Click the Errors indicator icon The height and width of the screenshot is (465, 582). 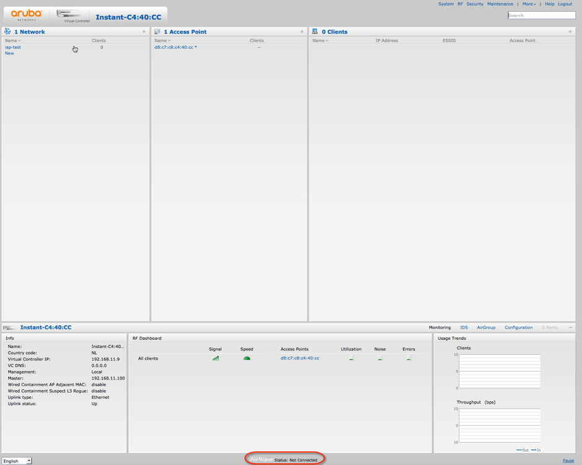409,358
